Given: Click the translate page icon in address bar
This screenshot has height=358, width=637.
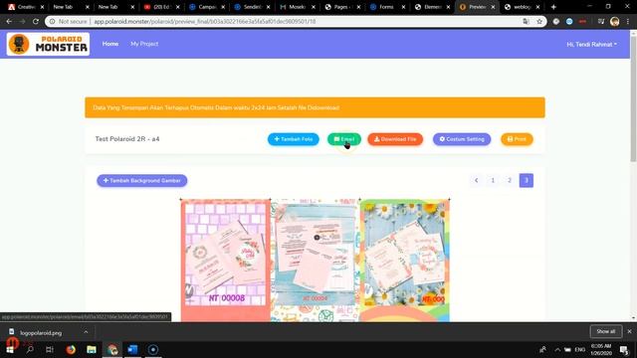Looking at the screenshot, I should (x=526, y=22).
